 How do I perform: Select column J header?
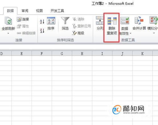pos(122,53)
